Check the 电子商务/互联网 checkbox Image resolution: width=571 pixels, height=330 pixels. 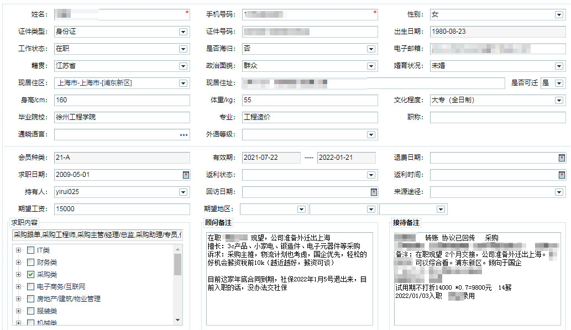pos(30,287)
